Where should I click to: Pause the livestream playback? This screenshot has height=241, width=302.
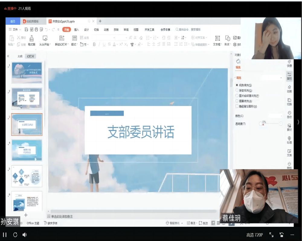point(5,235)
